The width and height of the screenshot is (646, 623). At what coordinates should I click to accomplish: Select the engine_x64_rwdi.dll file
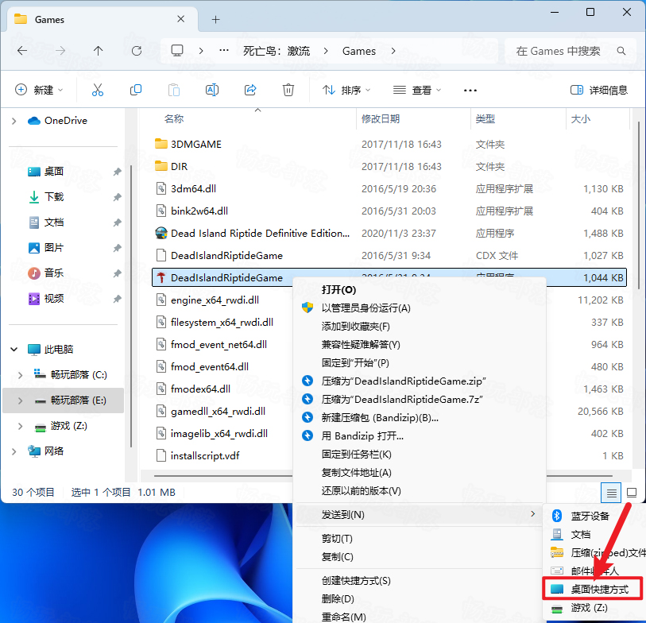coord(215,300)
